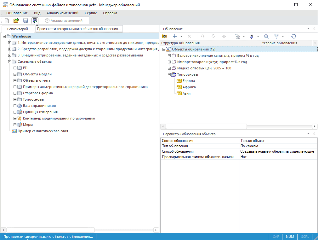Click the Пример семантического слоя icon
318x240 pixels.
[14, 131]
